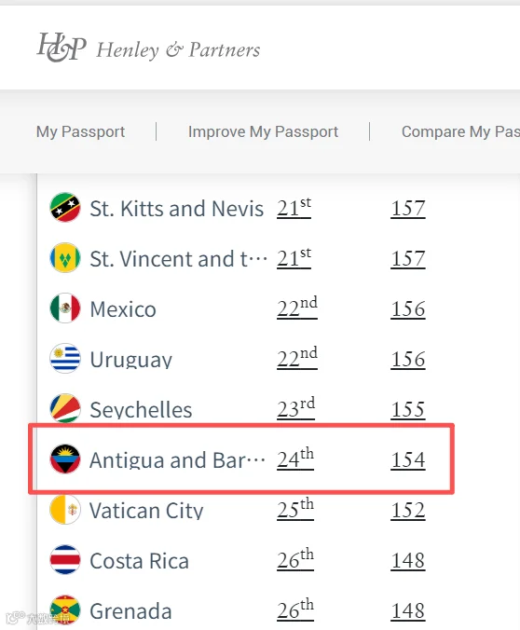The height and width of the screenshot is (630, 520).
Task: Click the Grenada flag icon
Action: 65,609
